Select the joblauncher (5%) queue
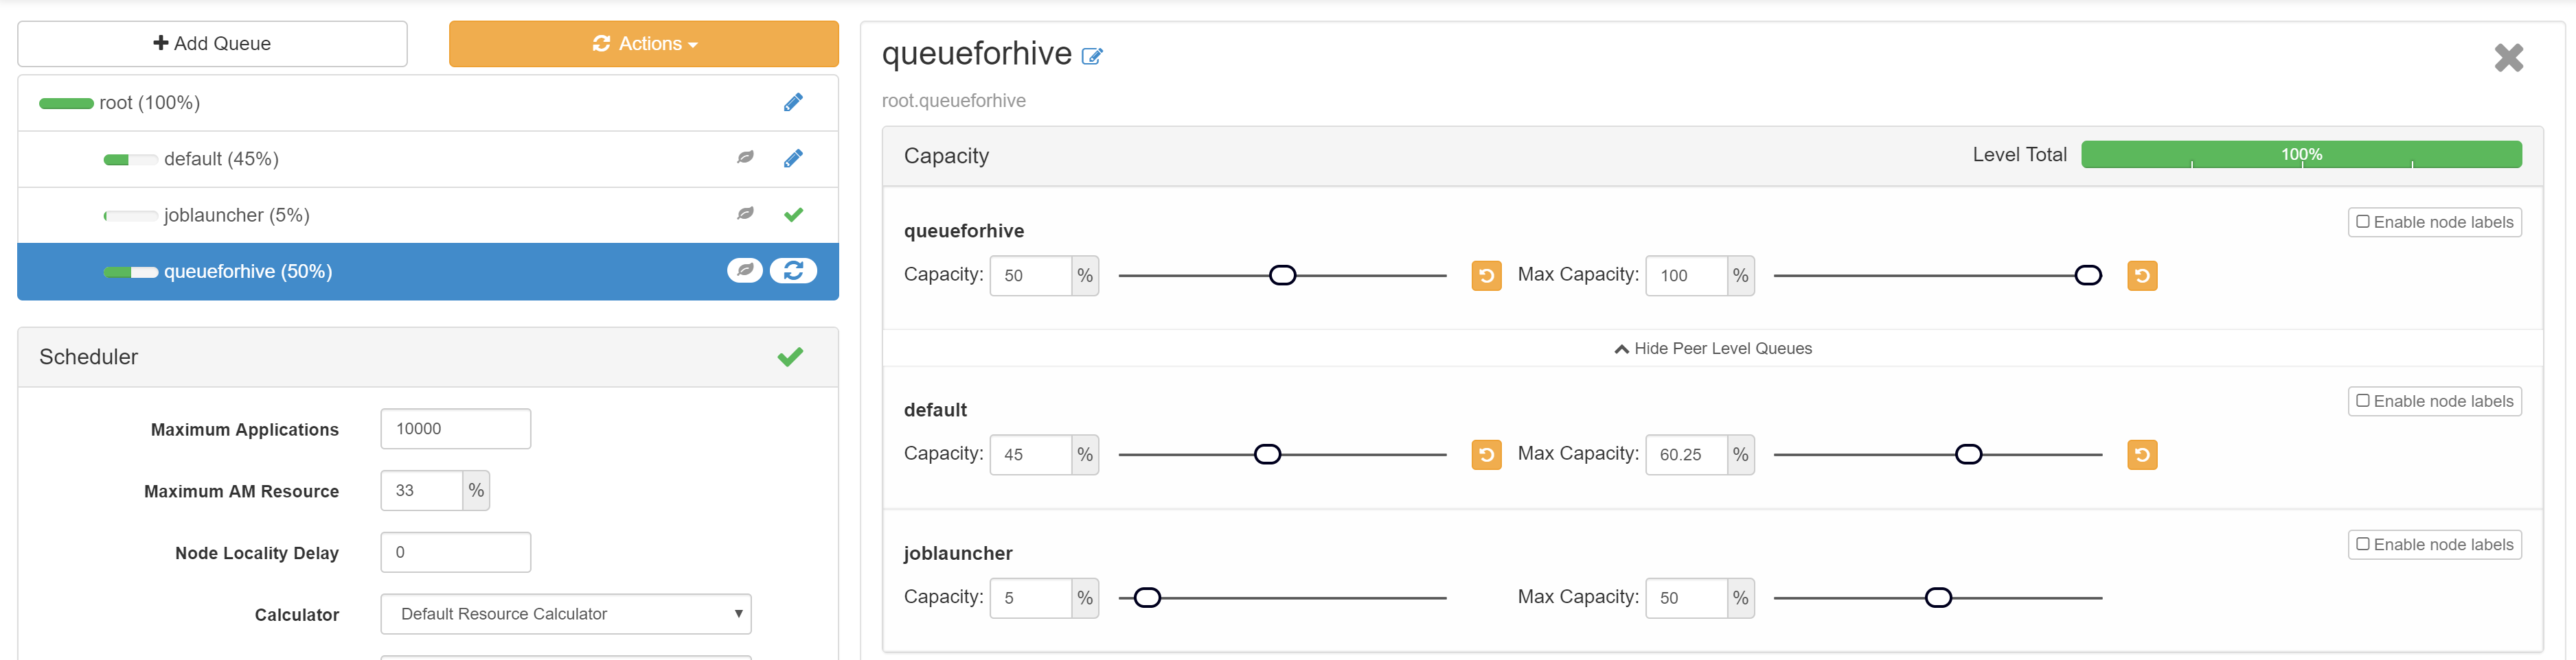This screenshot has height=660, width=2576. click(237, 215)
